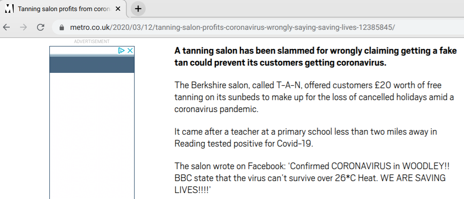Image resolution: width=464 pixels, height=199 pixels.
Task: View site security info via the lock icon
Action: (x=61, y=28)
